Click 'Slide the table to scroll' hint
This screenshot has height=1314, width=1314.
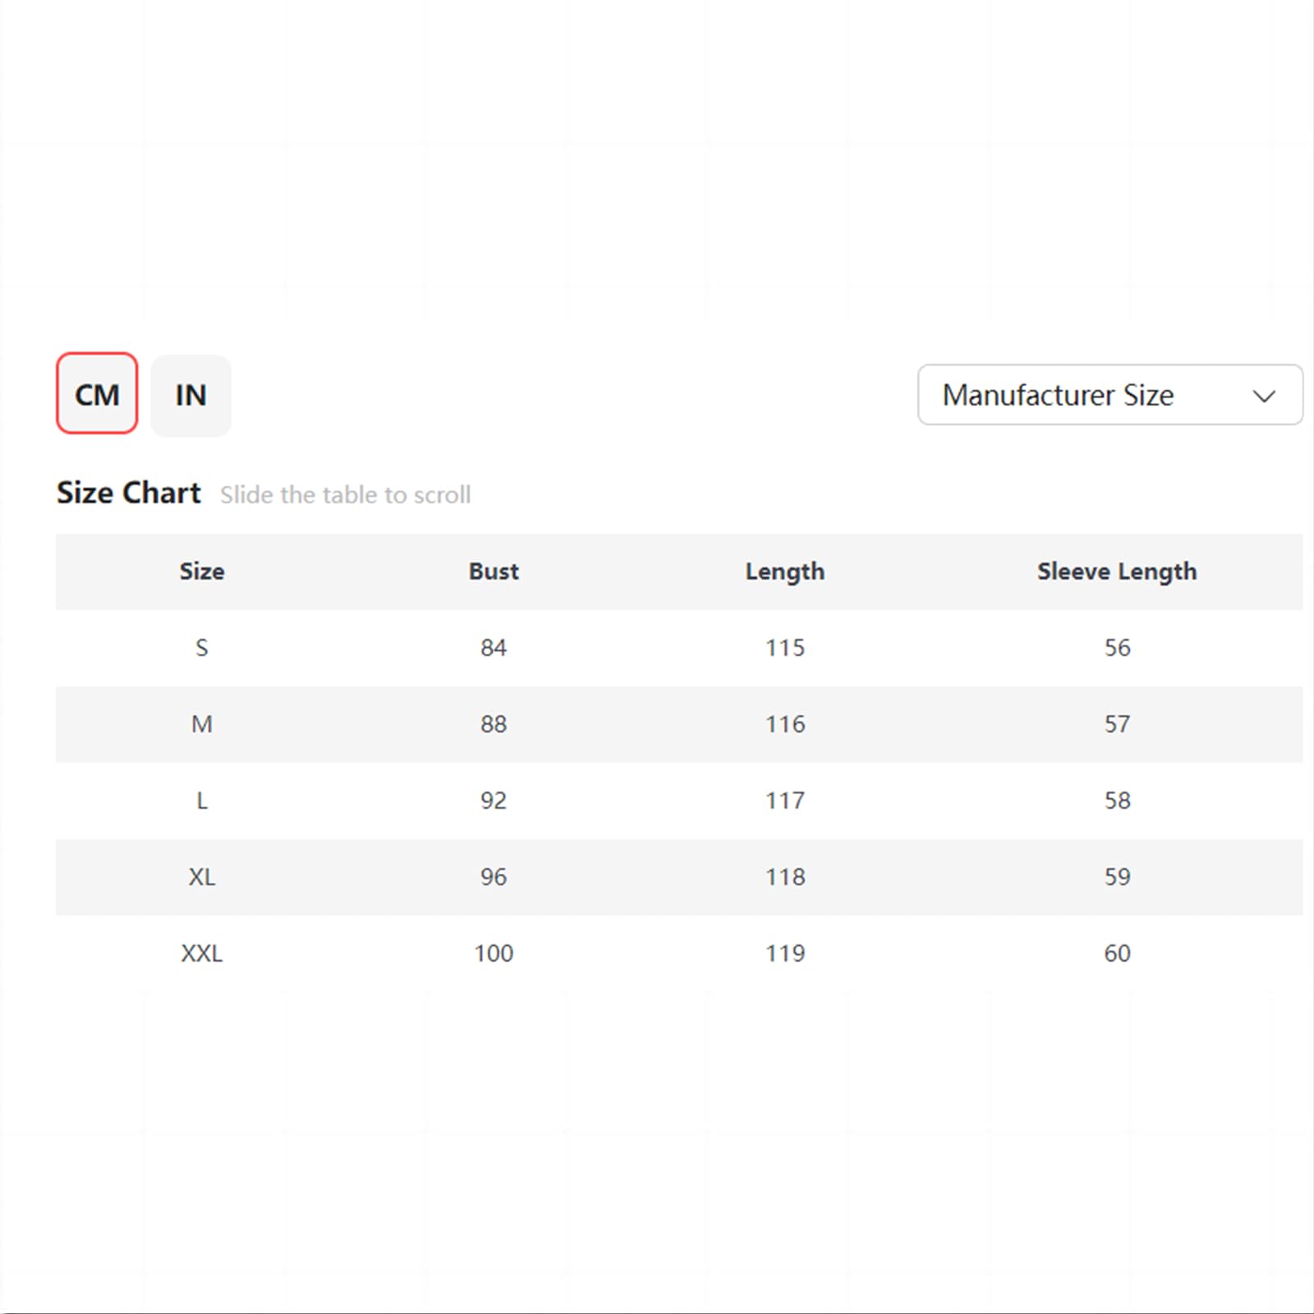click(346, 494)
